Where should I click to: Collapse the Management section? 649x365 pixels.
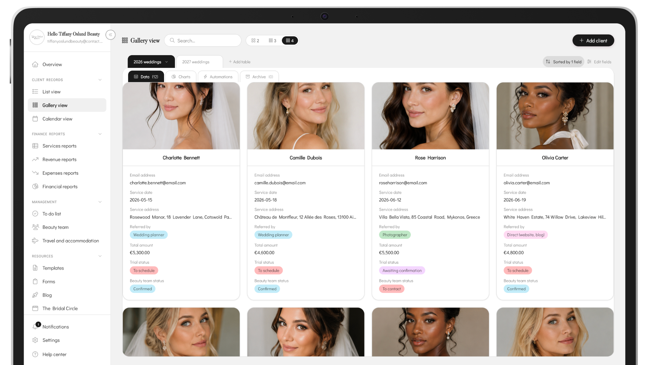coord(100,202)
